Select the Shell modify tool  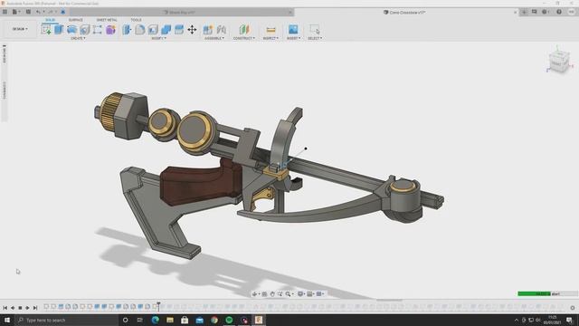153,30
